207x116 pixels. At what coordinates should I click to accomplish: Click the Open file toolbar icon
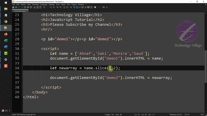pos(16,7)
